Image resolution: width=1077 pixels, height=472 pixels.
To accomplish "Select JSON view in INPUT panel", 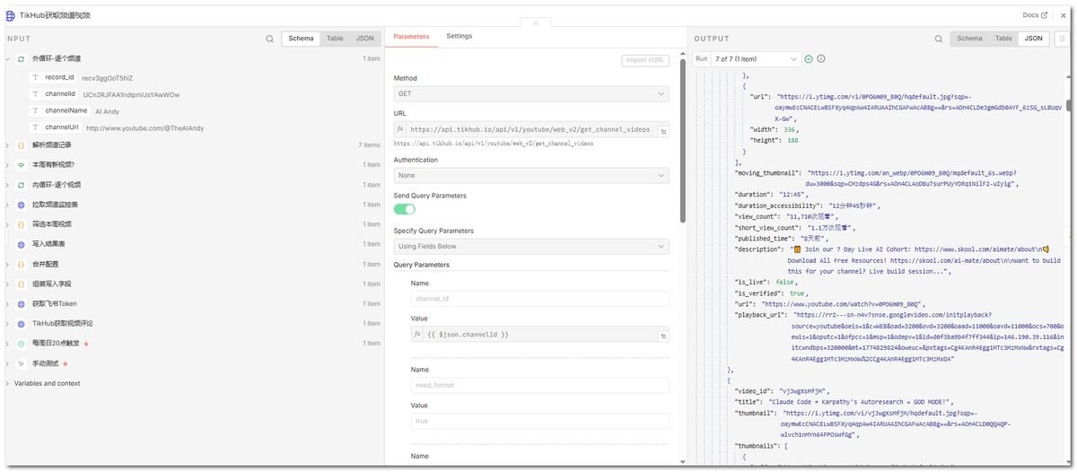I will [364, 39].
